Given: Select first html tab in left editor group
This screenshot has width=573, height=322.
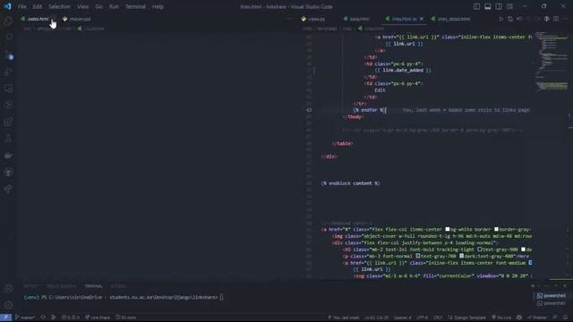Looking at the screenshot, I should point(36,19).
